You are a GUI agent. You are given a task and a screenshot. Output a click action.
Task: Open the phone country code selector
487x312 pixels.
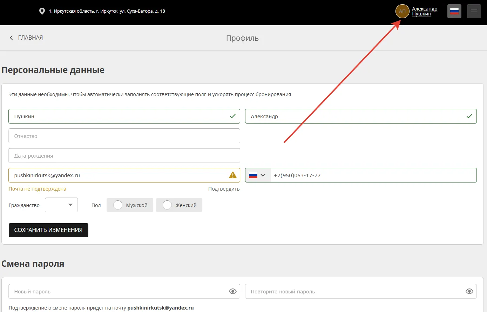[x=258, y=175]
